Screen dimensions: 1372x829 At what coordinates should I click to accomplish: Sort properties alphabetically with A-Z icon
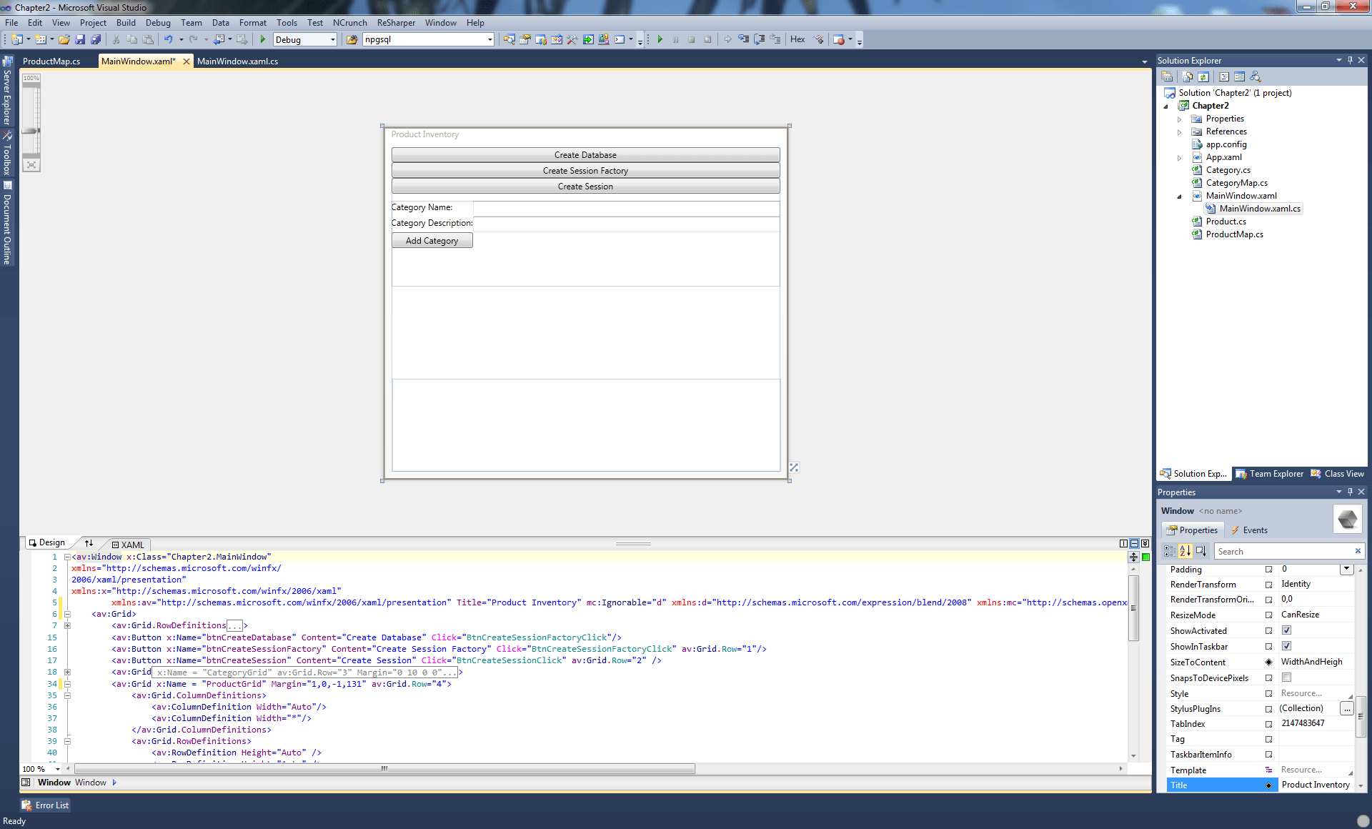pyautogui.click(x=1185, y=551)
